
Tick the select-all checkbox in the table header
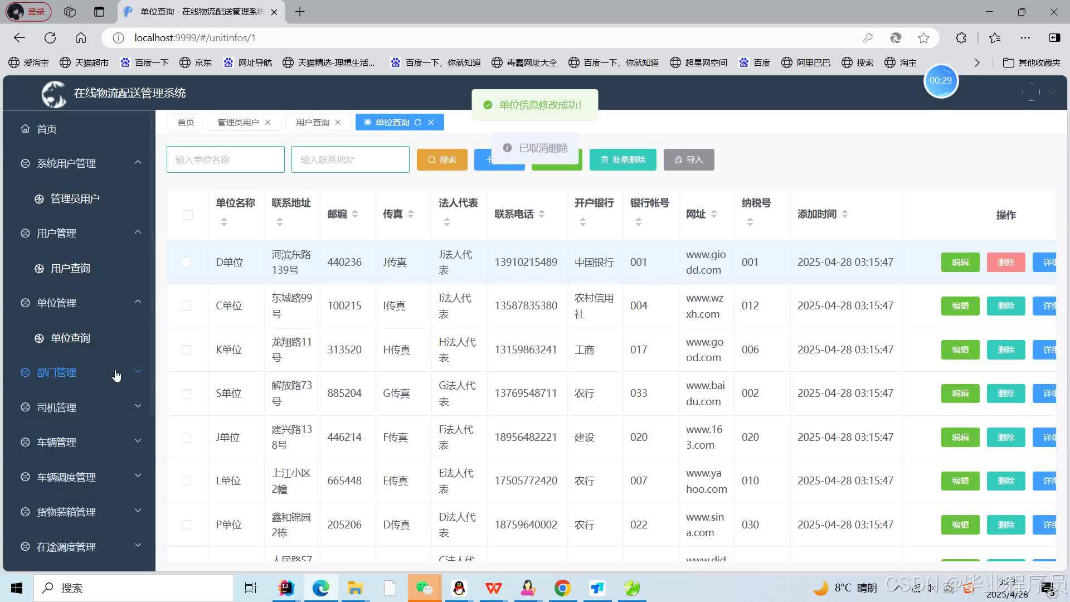188,215
